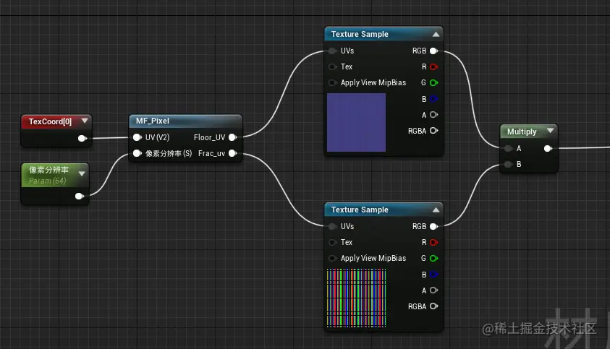Click the A input pin on Multiply
The image size is (610, 349).
pos(508,148)
